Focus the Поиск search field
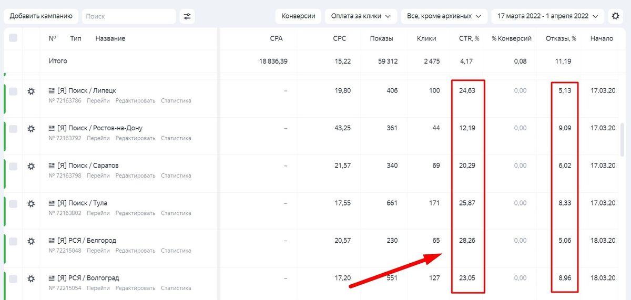Viewport: 631px width, 300px height. (x=129, y=16)
